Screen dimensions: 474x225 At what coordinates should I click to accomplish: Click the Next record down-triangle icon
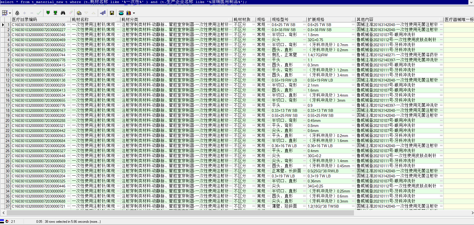[86, 13]
